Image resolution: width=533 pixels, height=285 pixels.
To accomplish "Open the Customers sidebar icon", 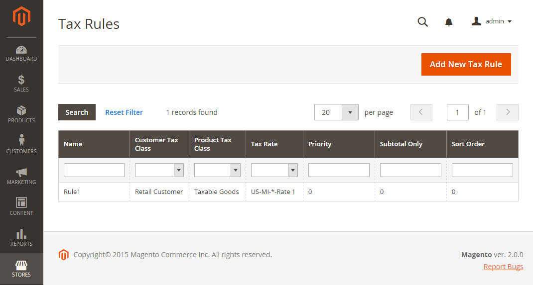I will coord(21,140).
